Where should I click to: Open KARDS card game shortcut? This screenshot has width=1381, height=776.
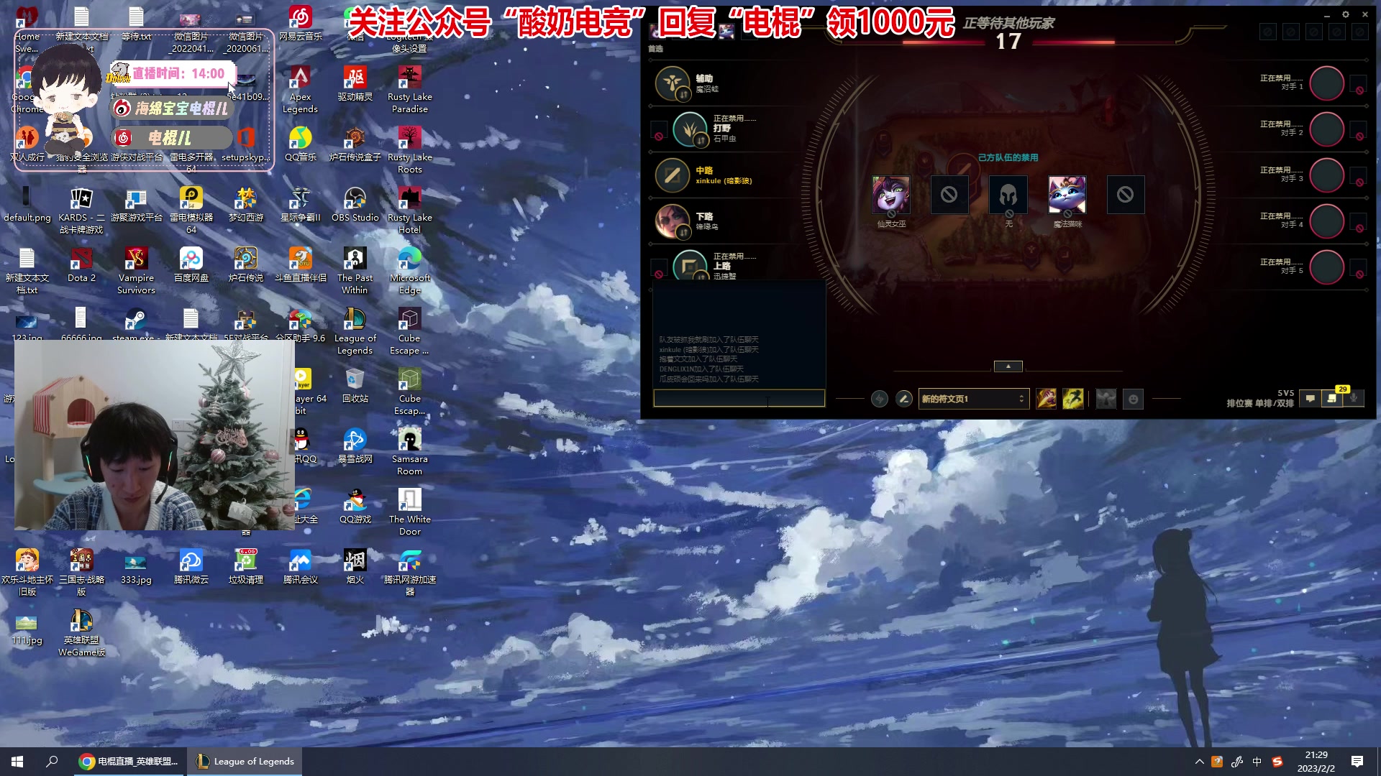tap(81, 210)
